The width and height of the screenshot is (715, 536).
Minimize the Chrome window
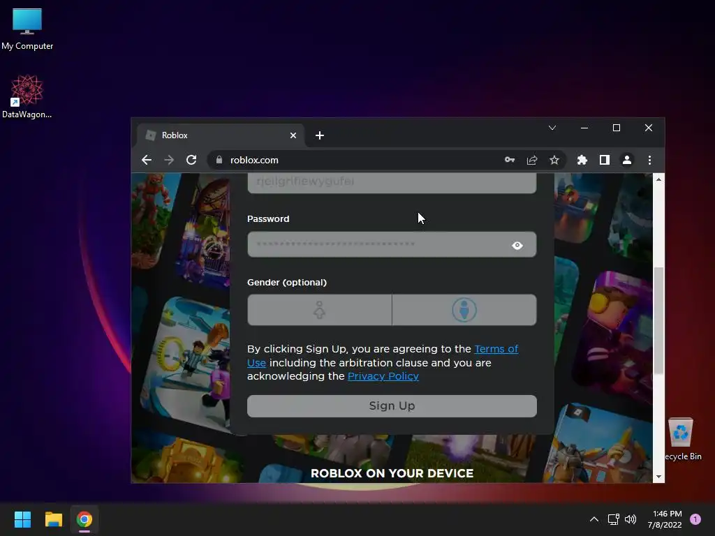click(584, 128)
